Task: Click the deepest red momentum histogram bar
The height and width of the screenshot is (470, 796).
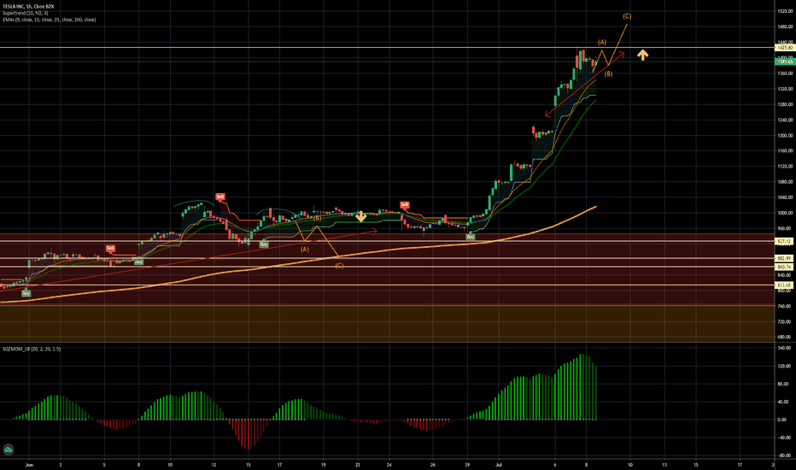Action: point(249,434)
